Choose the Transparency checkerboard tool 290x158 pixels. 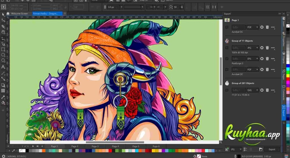3,91
